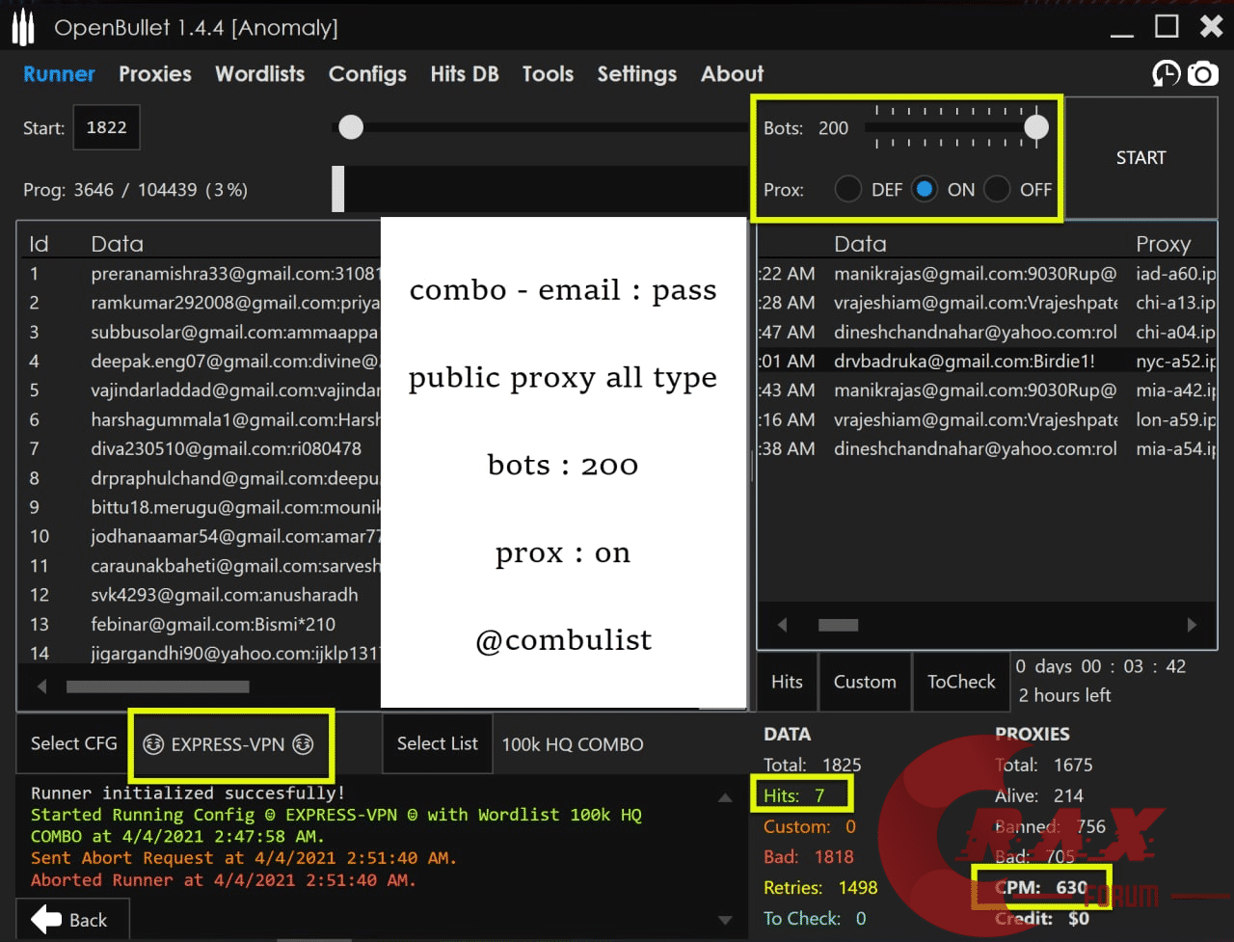Open the Tools tab
This screenshot has height=942, width=1234.
click(x=548, y=74)
